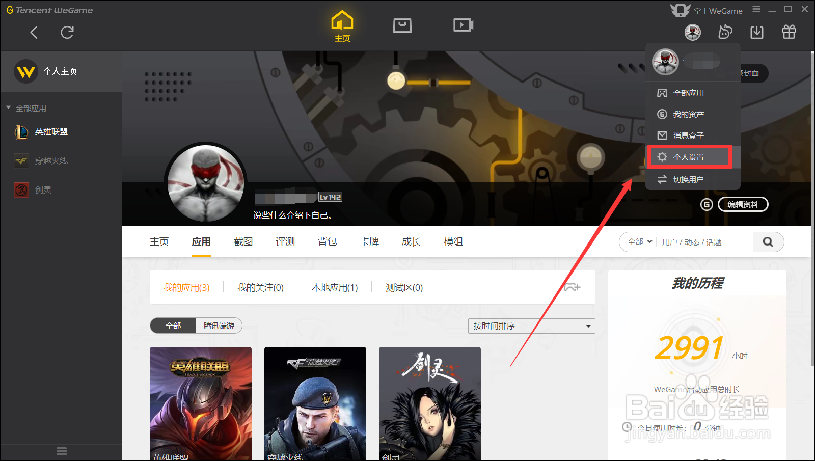This screenshot has height=461, width=815.
Task: Click the 用户 / 动态 / 话题 search field
Action: click(705, 242)
